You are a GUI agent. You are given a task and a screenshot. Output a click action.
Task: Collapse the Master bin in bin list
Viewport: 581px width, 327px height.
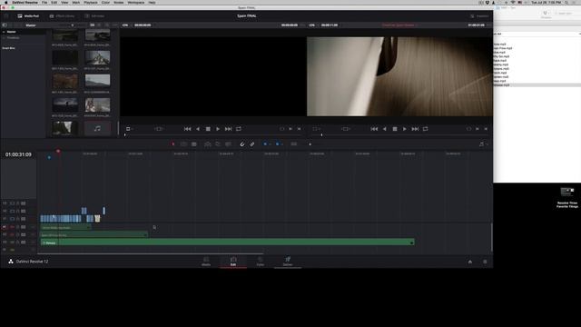pyautogui.click(x=4, y=32)
